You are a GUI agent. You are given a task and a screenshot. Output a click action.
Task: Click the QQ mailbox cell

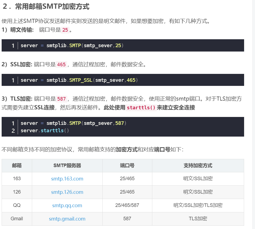click(x=17, y=205)
